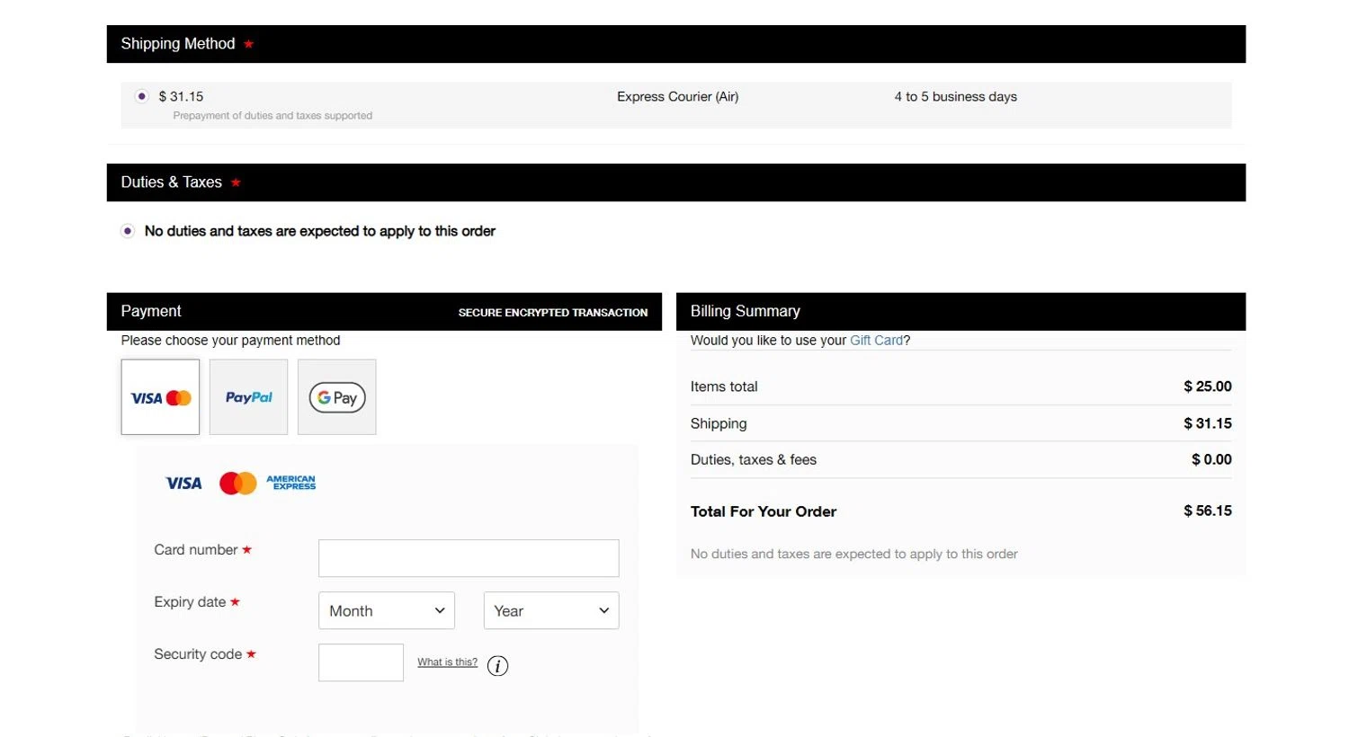Open the Gift Card link

pos(876,341)
